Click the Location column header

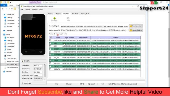(116, 37)
